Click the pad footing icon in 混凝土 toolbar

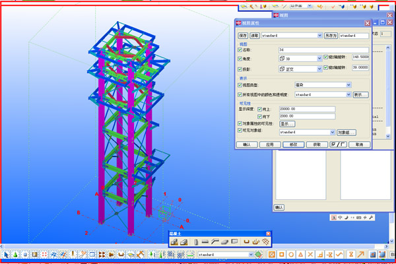click(x=174, y=242)
